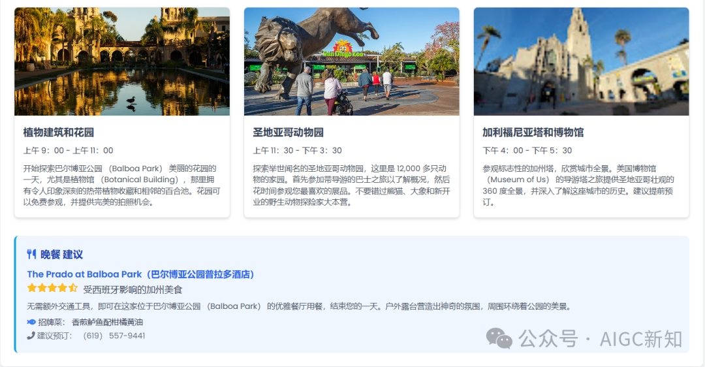Screen dimensions: 705x367
Task: Click the Botanical Building garden description paragraph
Action: point(122,185)
